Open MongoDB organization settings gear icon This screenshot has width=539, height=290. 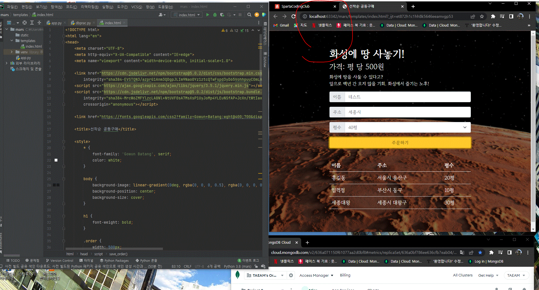point(291,275)
